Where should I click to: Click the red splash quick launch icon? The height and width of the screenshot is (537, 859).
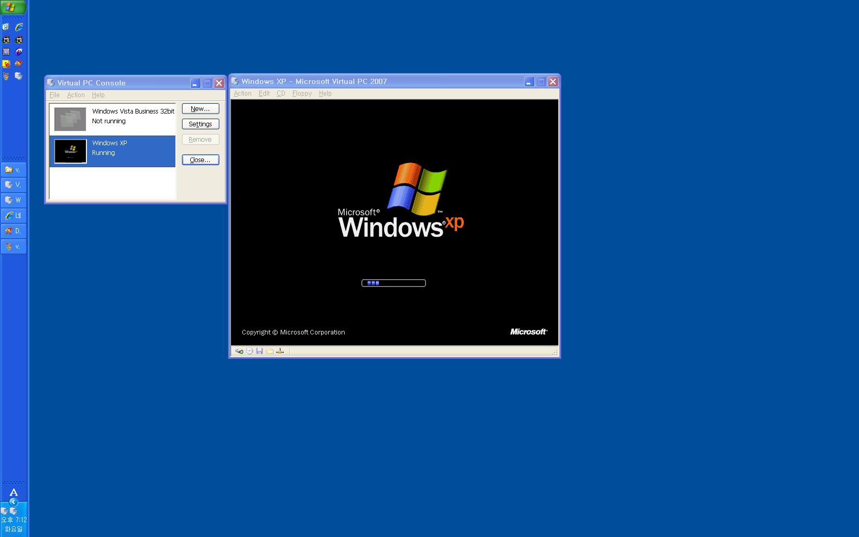click(x=19, y=64)
